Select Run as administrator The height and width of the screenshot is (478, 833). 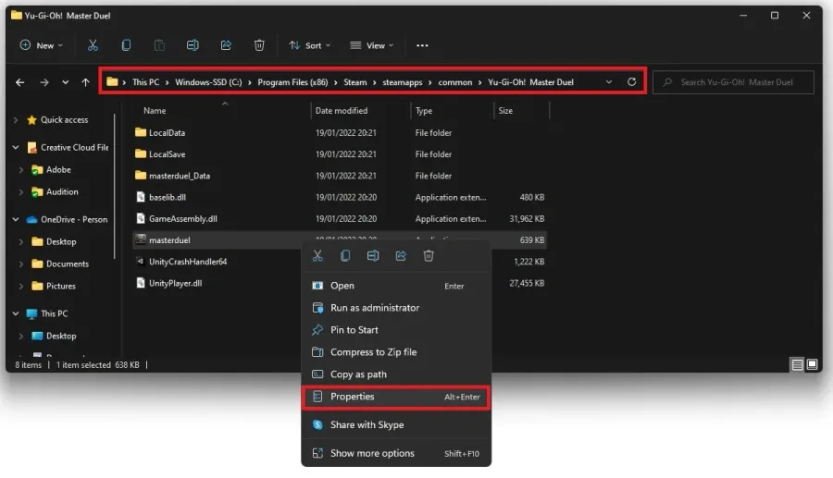pos(396,308)
